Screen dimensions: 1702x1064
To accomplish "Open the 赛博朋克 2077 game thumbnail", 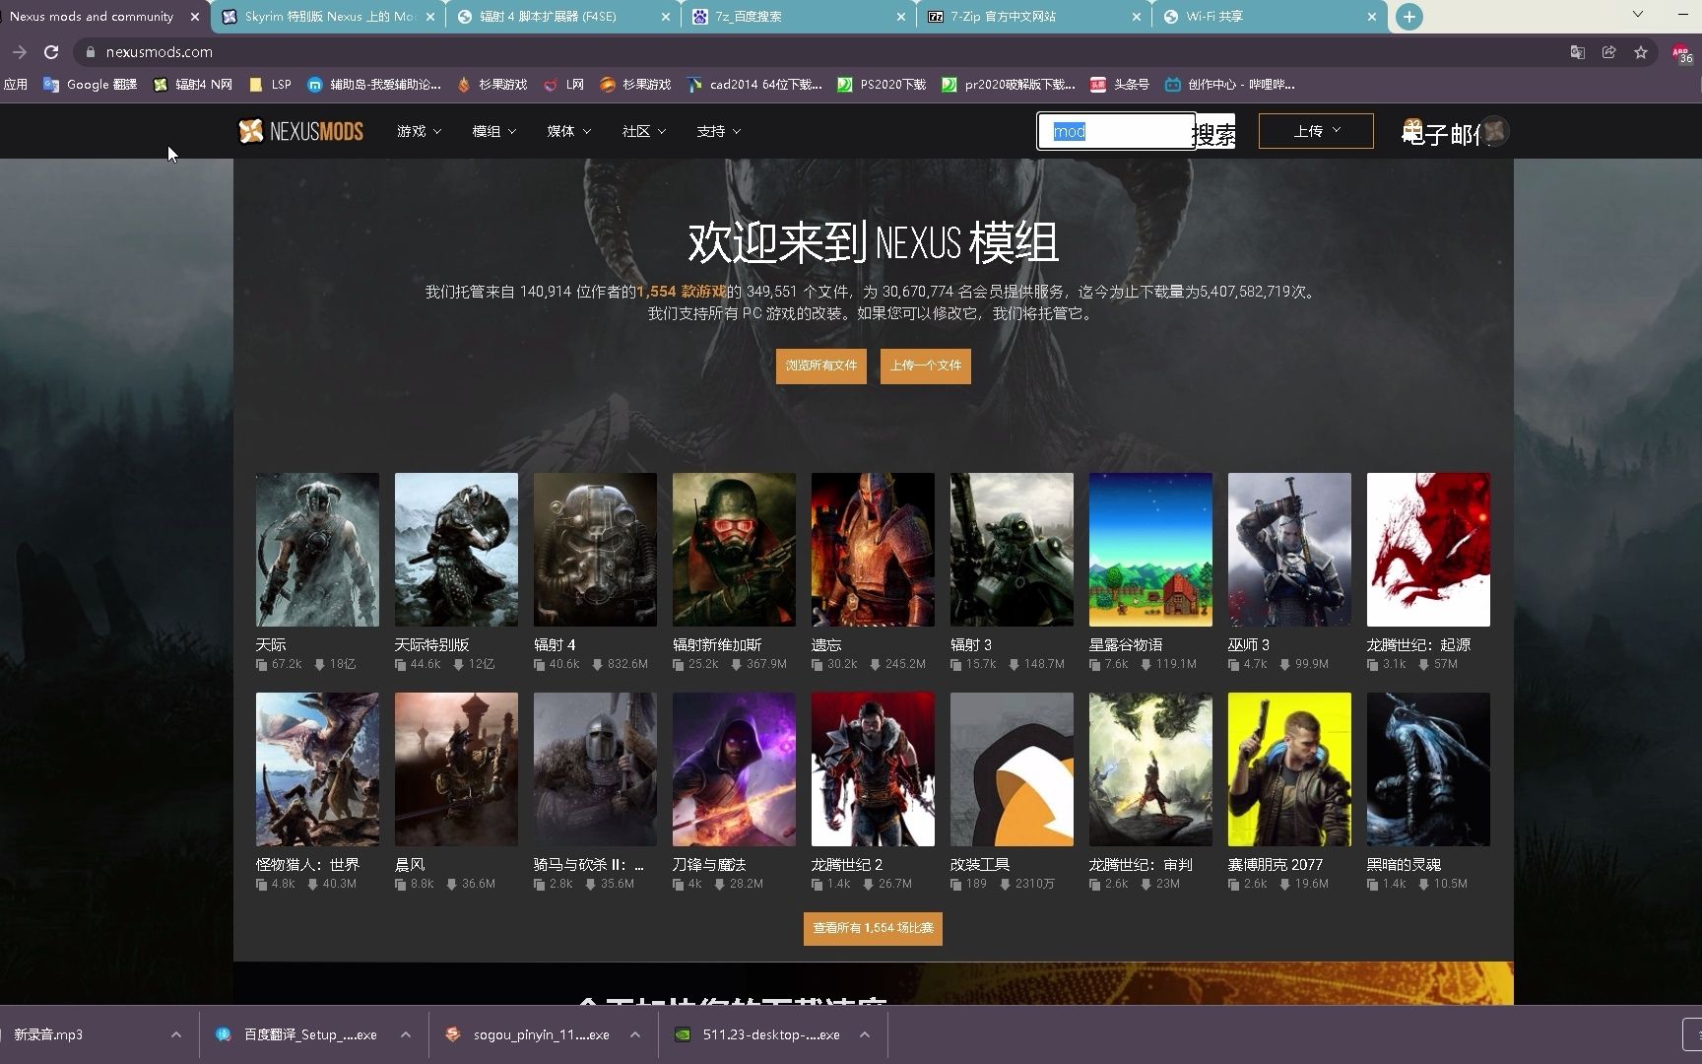I will pyautogui.click(x=1289, y=769).
